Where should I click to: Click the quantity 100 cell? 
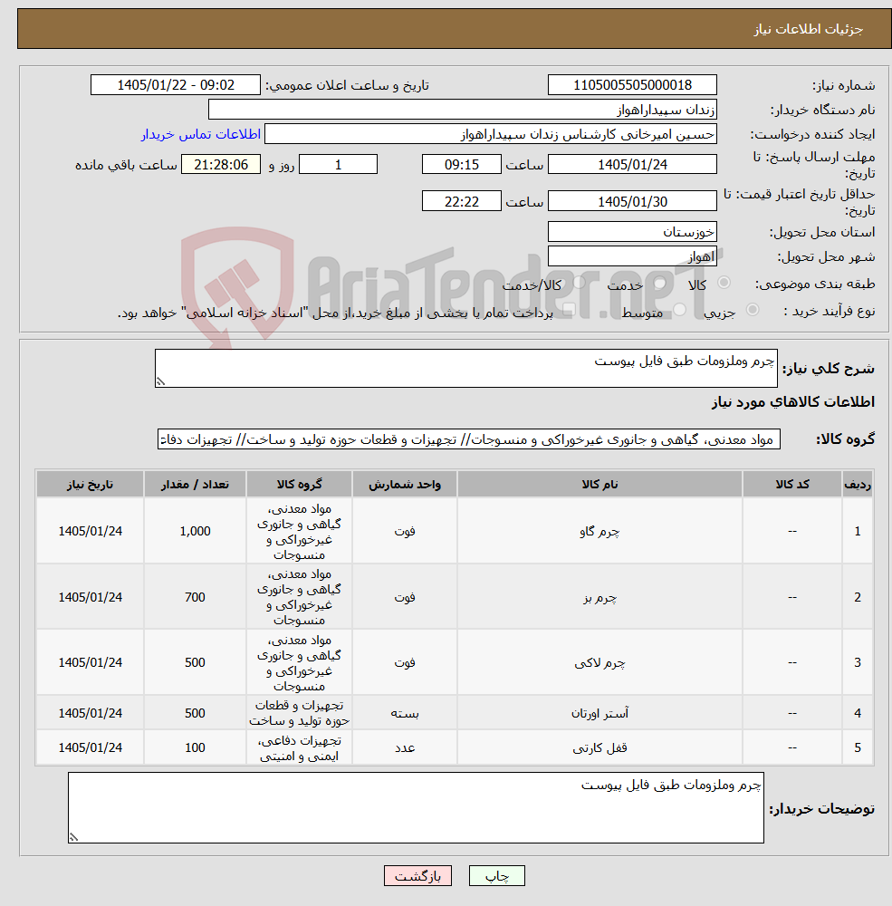(196, 747)
